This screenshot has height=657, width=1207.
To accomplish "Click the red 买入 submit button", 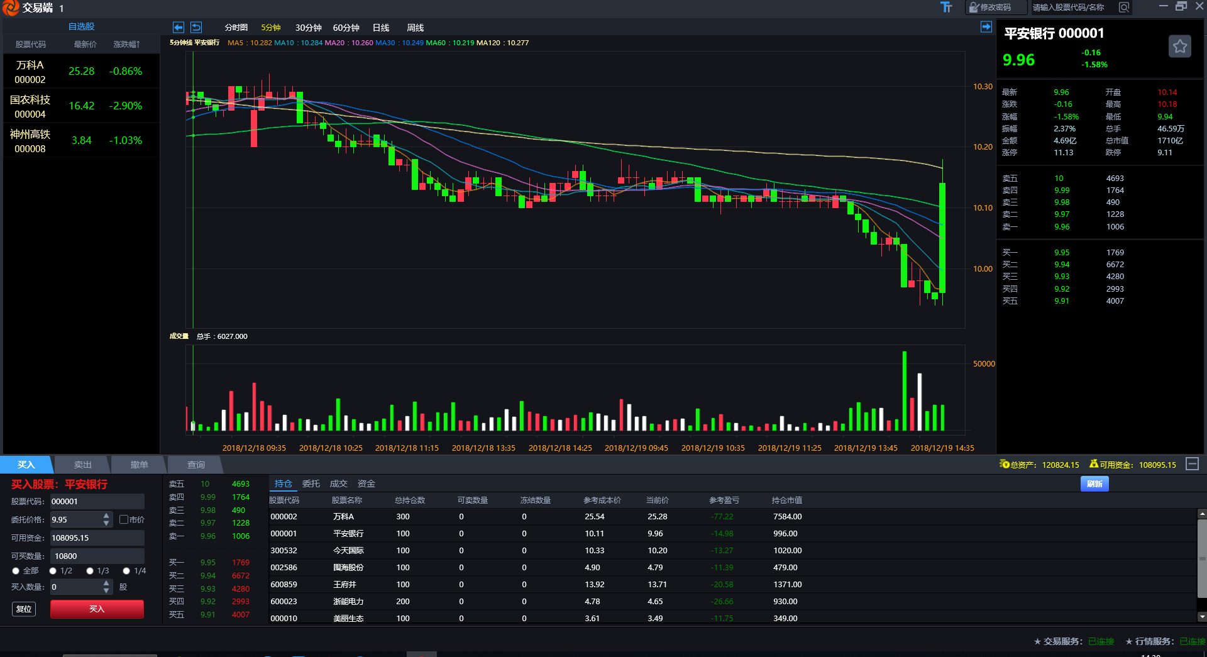I will (x=97, y=609).
